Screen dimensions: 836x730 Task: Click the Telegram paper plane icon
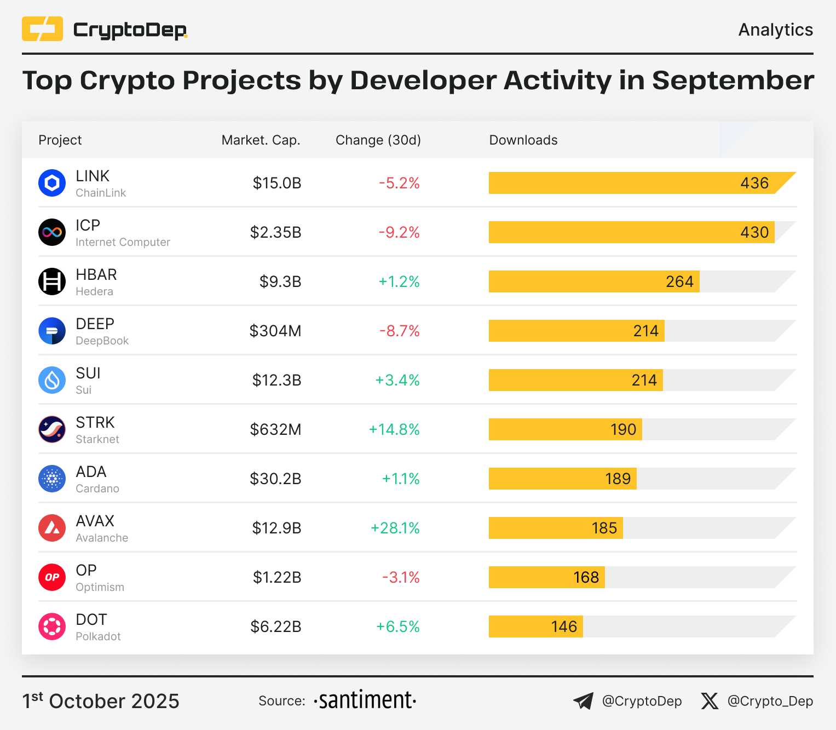click(583, 701)
